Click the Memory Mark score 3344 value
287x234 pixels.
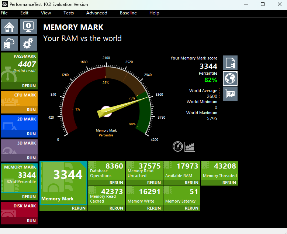(208, 66)
